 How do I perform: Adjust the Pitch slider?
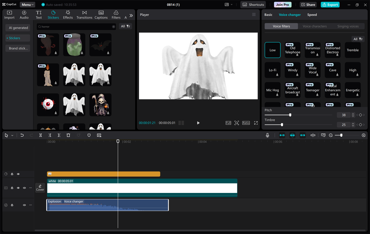point(290,115)
